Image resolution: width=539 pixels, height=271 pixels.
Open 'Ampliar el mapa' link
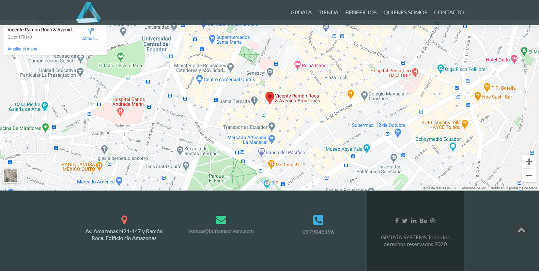pyautogui.click(x=22, y=49)
